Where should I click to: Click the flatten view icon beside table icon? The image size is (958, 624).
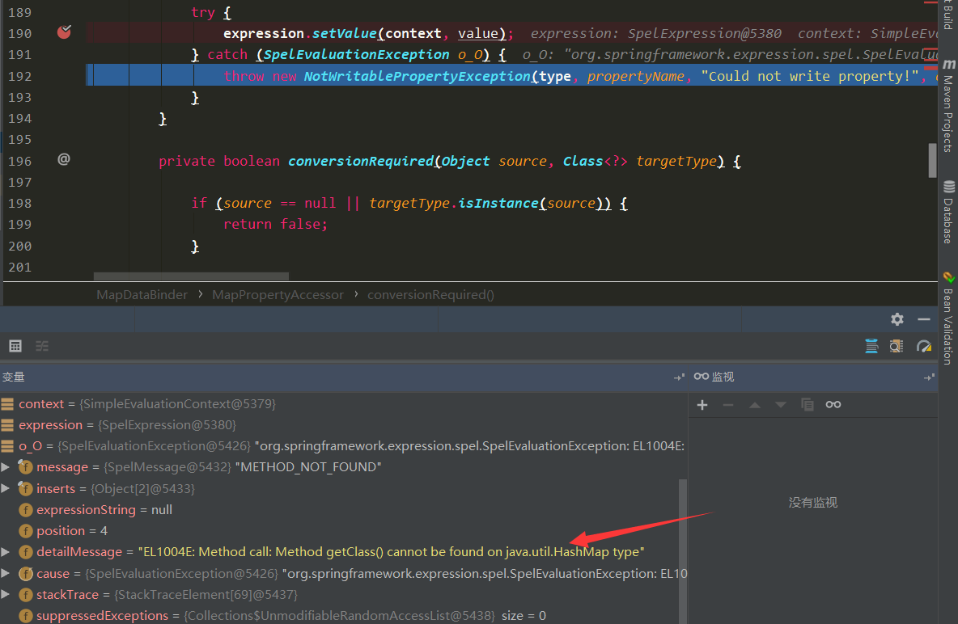[x=42, y=346]
